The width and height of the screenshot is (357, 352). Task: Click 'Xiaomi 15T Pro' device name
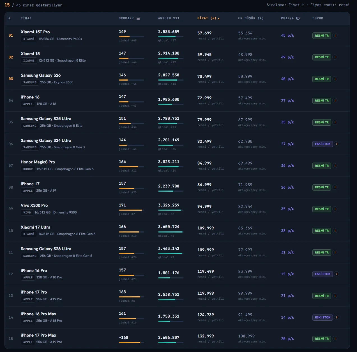35,32
